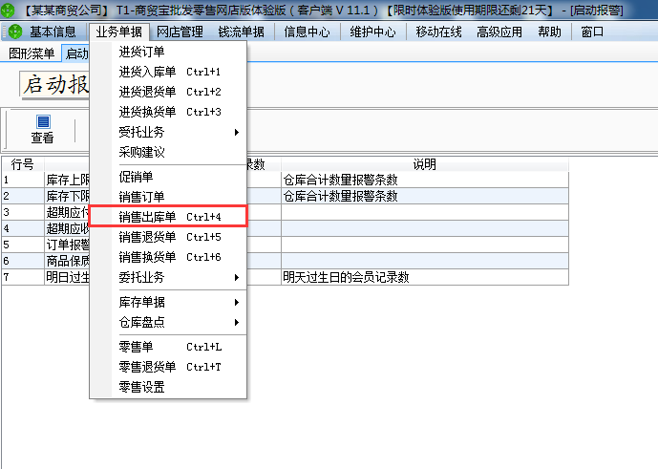658x469 pixels.
Task: Click the 说明 column header
Action: (425, 164)
